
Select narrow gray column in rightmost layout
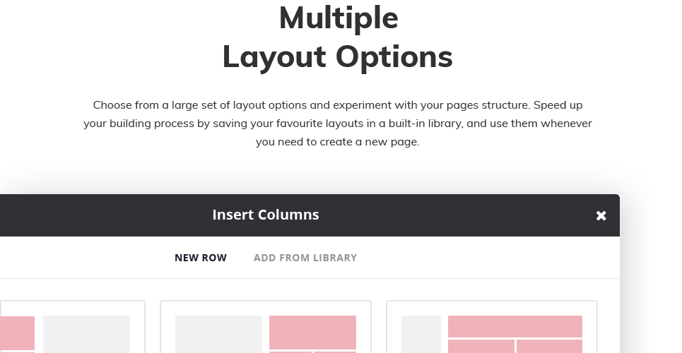coord(421,335)
